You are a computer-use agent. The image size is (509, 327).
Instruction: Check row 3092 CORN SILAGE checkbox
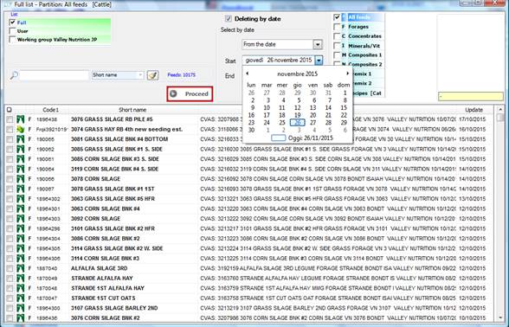pyautogui.click(x=10, y=219)
